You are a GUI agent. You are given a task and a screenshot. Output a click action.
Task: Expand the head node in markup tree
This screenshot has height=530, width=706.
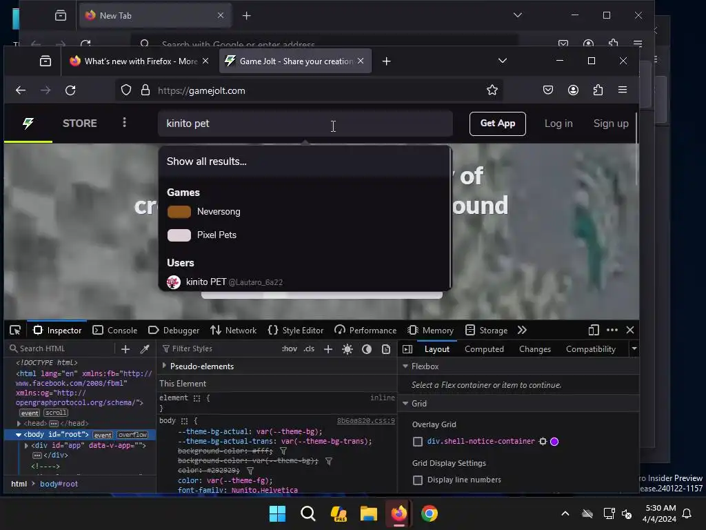(19, 424)
